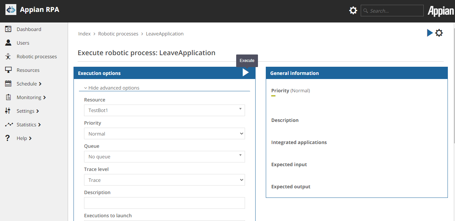
Task: Navigate to Index breadcrumb link
Action: click(x=84, y=34)
